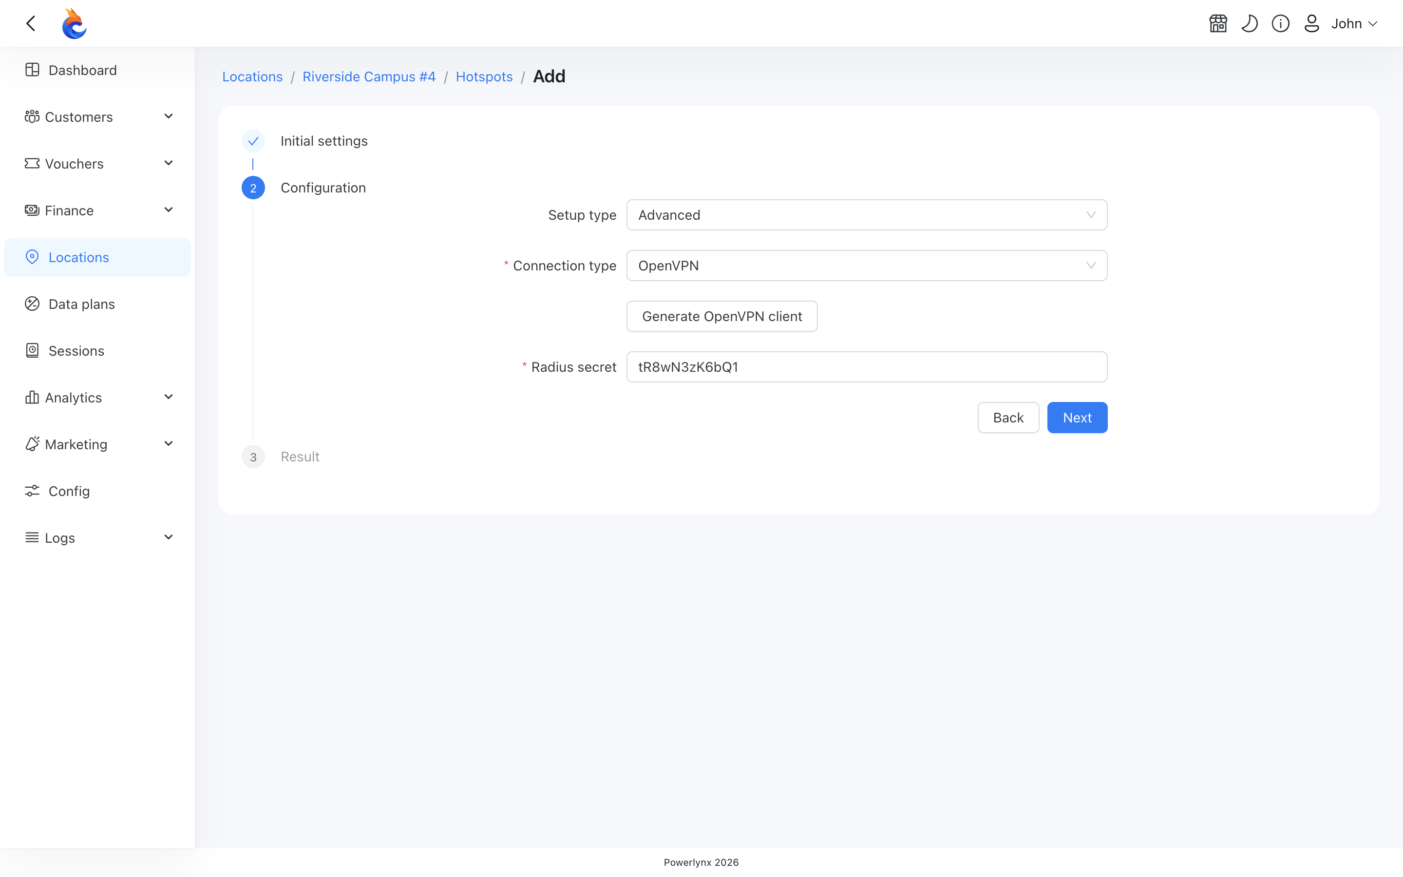Click the Result step number 3

click(253, 457)
